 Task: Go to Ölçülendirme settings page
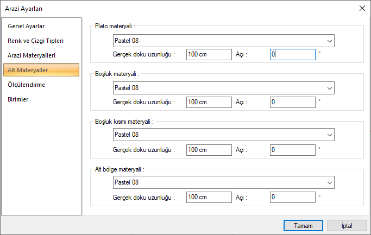click(x=26, y=85)
